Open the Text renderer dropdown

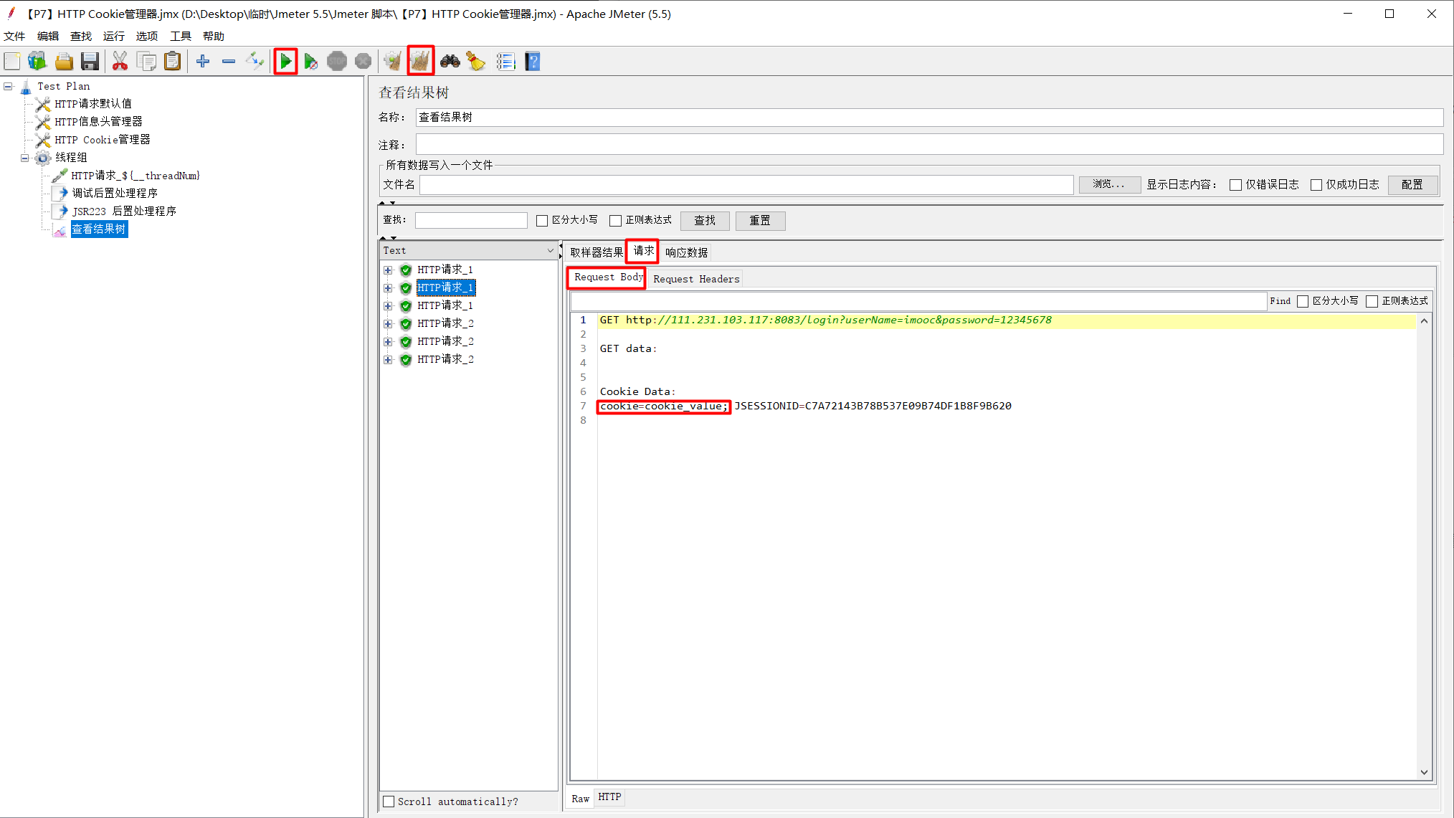pos(550,250)
